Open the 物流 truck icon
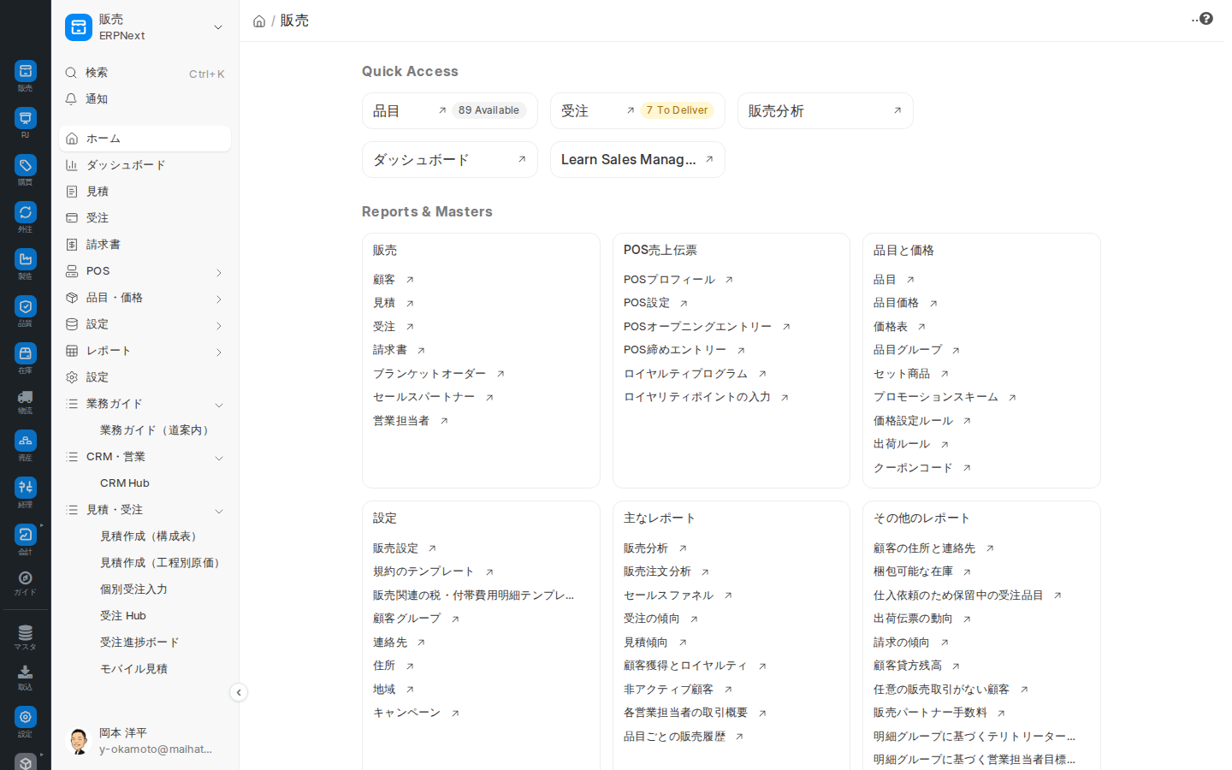This screenshot has width=1232, height=770. tap(25, 397)
